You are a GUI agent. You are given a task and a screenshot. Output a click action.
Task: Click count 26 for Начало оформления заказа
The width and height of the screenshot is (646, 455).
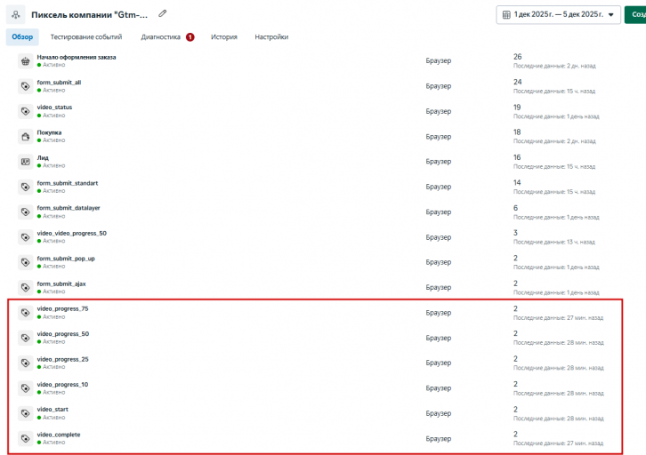tap(518, 57)
